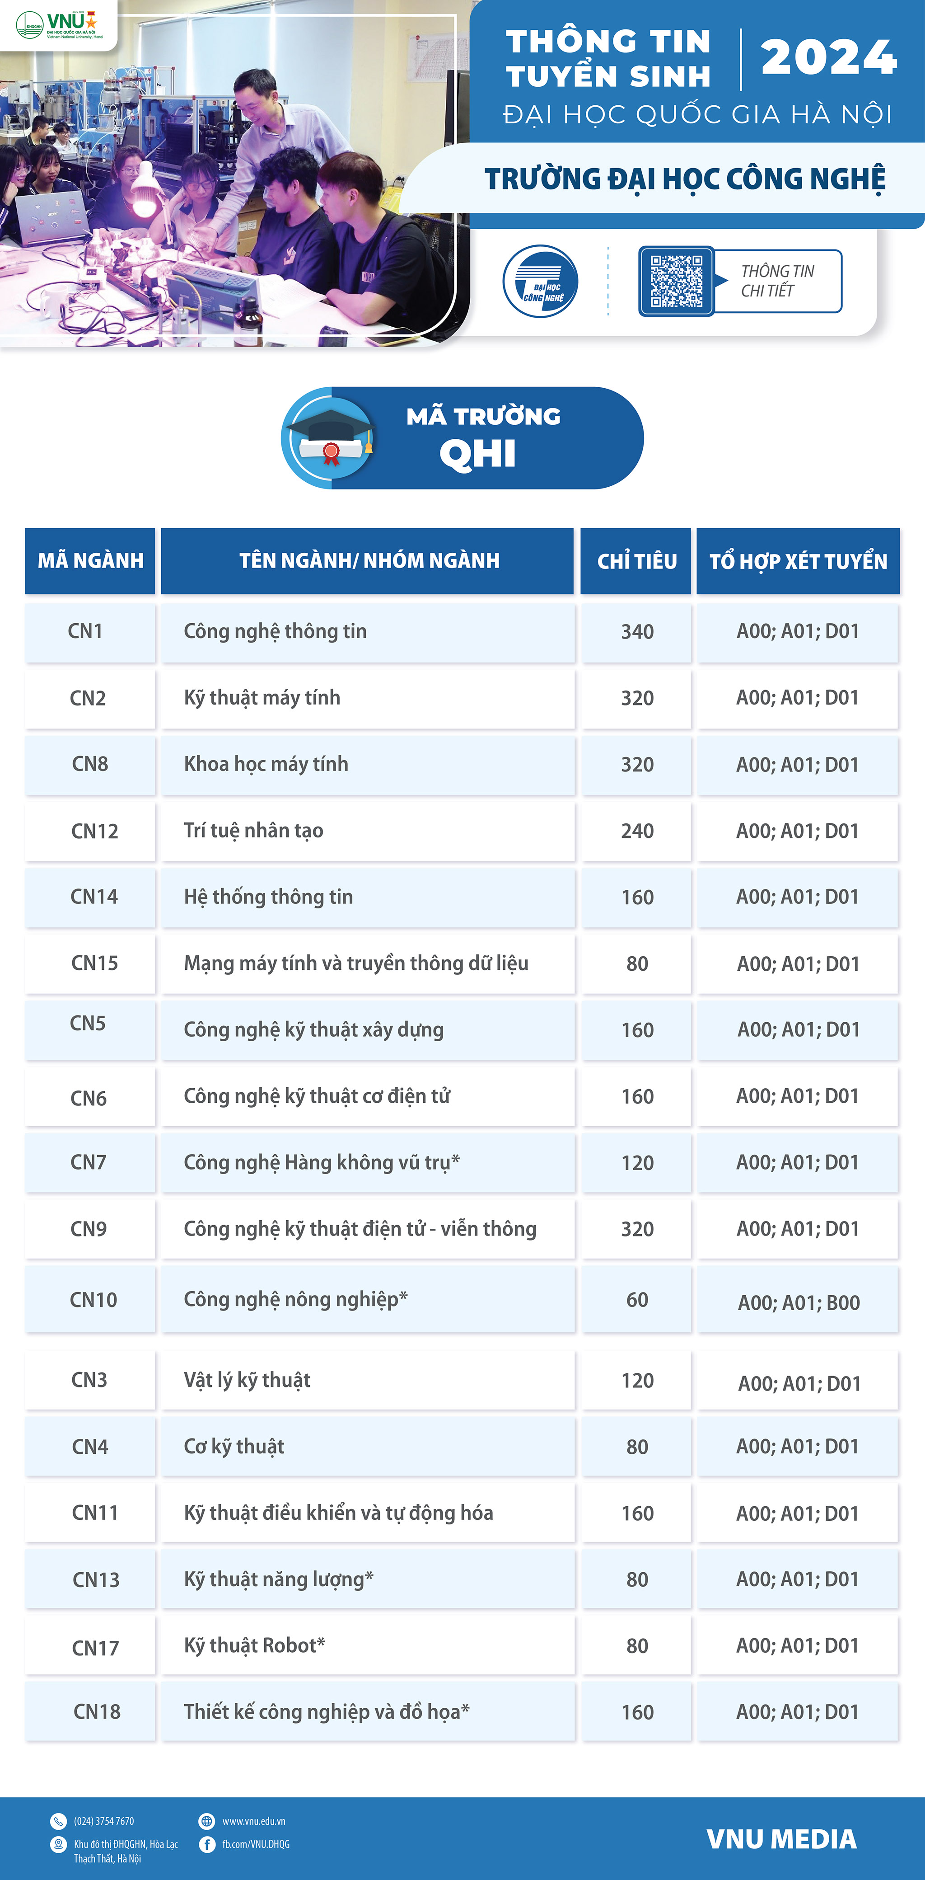
Task: Click the VNU logo at top left
Action: point(59,25)
